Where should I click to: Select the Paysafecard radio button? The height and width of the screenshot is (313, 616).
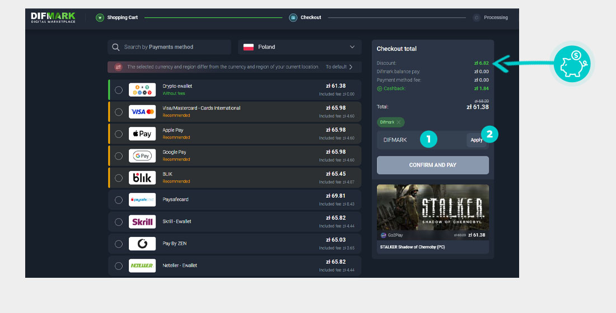click(119, 200)
